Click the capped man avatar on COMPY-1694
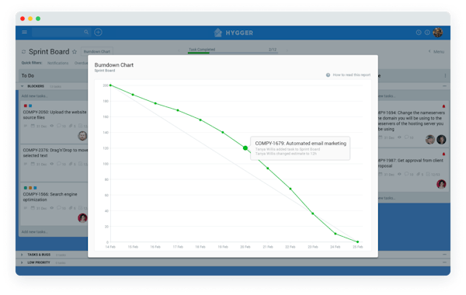This screenshot has width=466, height=295. pyautogui.click(x=430, y=139)
